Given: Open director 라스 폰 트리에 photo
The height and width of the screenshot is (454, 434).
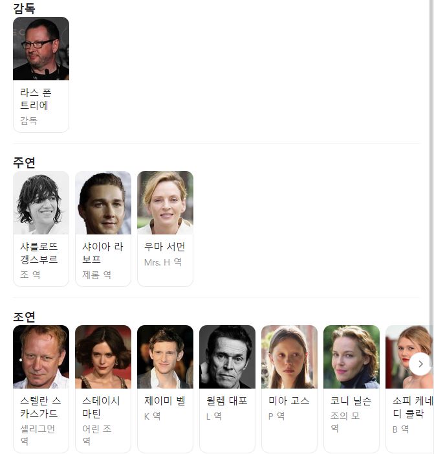Looking at the screenshot, I should [x=41, y=49].
